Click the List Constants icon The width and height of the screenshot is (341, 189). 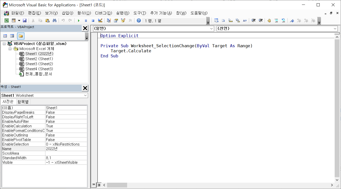pyautogui.click(x=224, y=20)
